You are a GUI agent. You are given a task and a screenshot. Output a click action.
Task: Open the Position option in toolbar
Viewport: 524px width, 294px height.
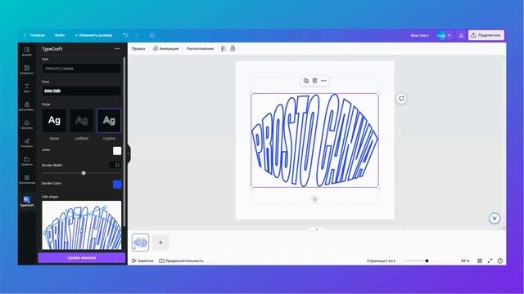[200, 49]
